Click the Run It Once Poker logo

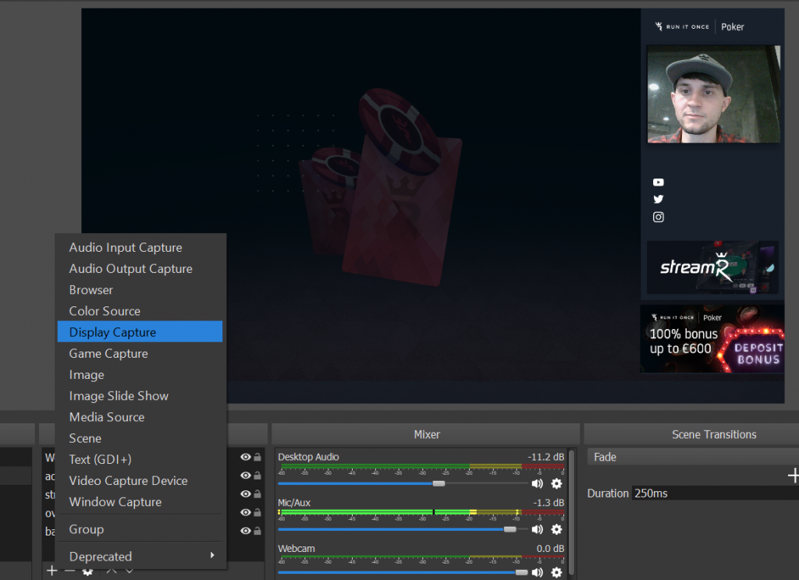tap(700, 27)
